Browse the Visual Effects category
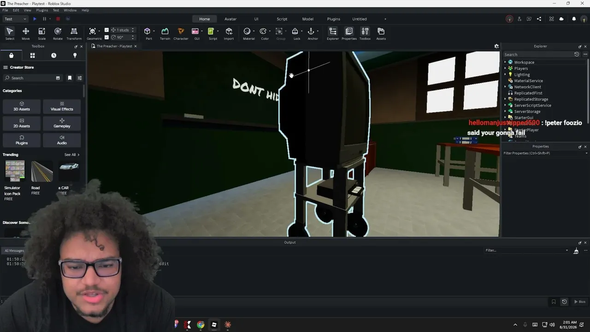 (x=62, y=107)
